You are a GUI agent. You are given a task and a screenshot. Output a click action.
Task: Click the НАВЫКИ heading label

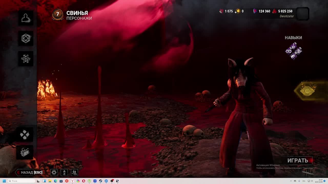(293, 38)
